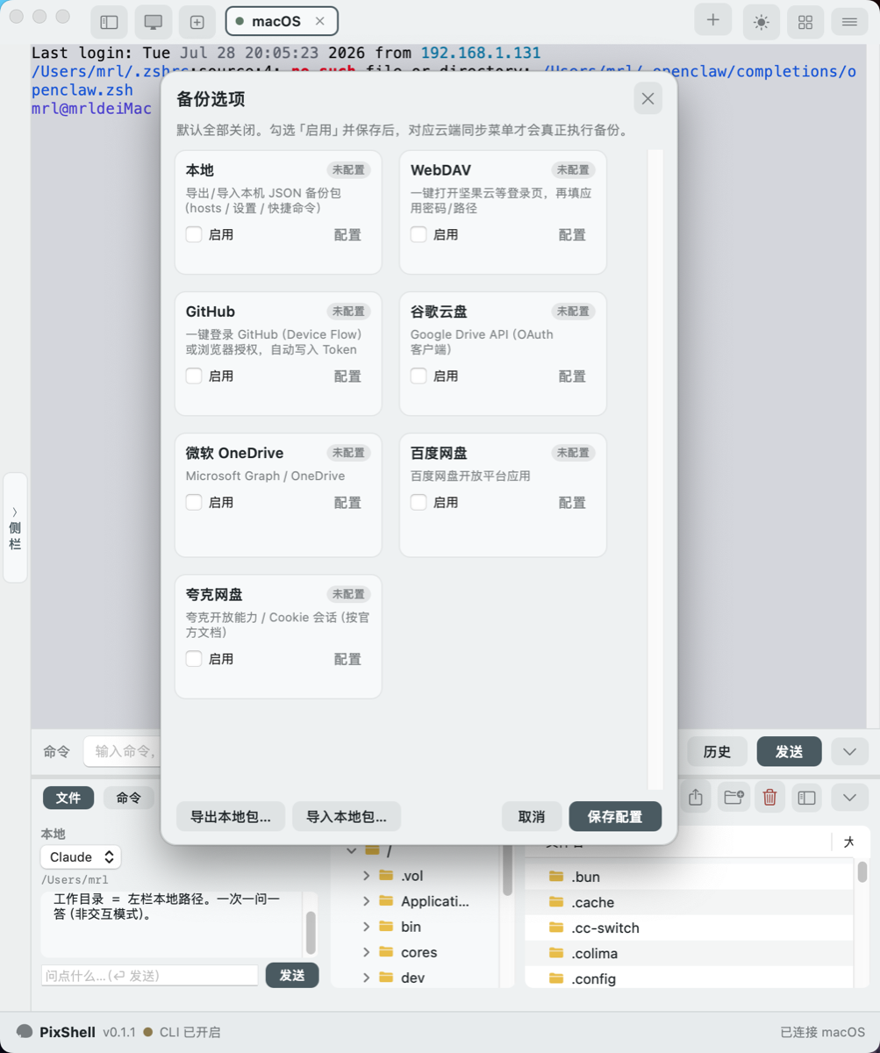Click the 历史 history button
The height and width of the screenshot is (1053, 880).
(x=717, y=751)
